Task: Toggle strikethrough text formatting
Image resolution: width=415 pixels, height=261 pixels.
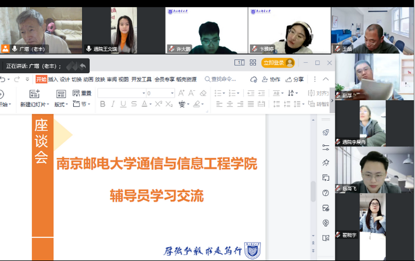Action: pyautogui.click(x=134, y=104)
